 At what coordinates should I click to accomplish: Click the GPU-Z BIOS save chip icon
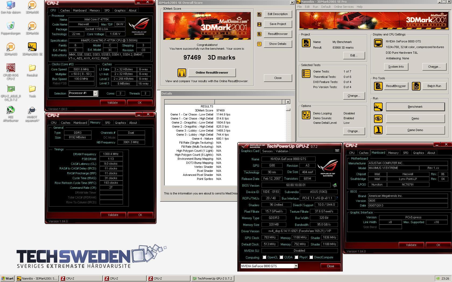point(335,185)
